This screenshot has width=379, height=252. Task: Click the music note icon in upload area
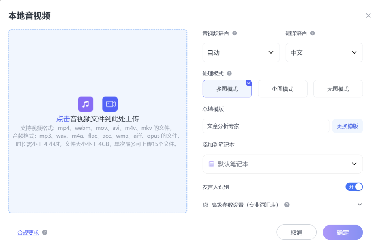[85, 104]
